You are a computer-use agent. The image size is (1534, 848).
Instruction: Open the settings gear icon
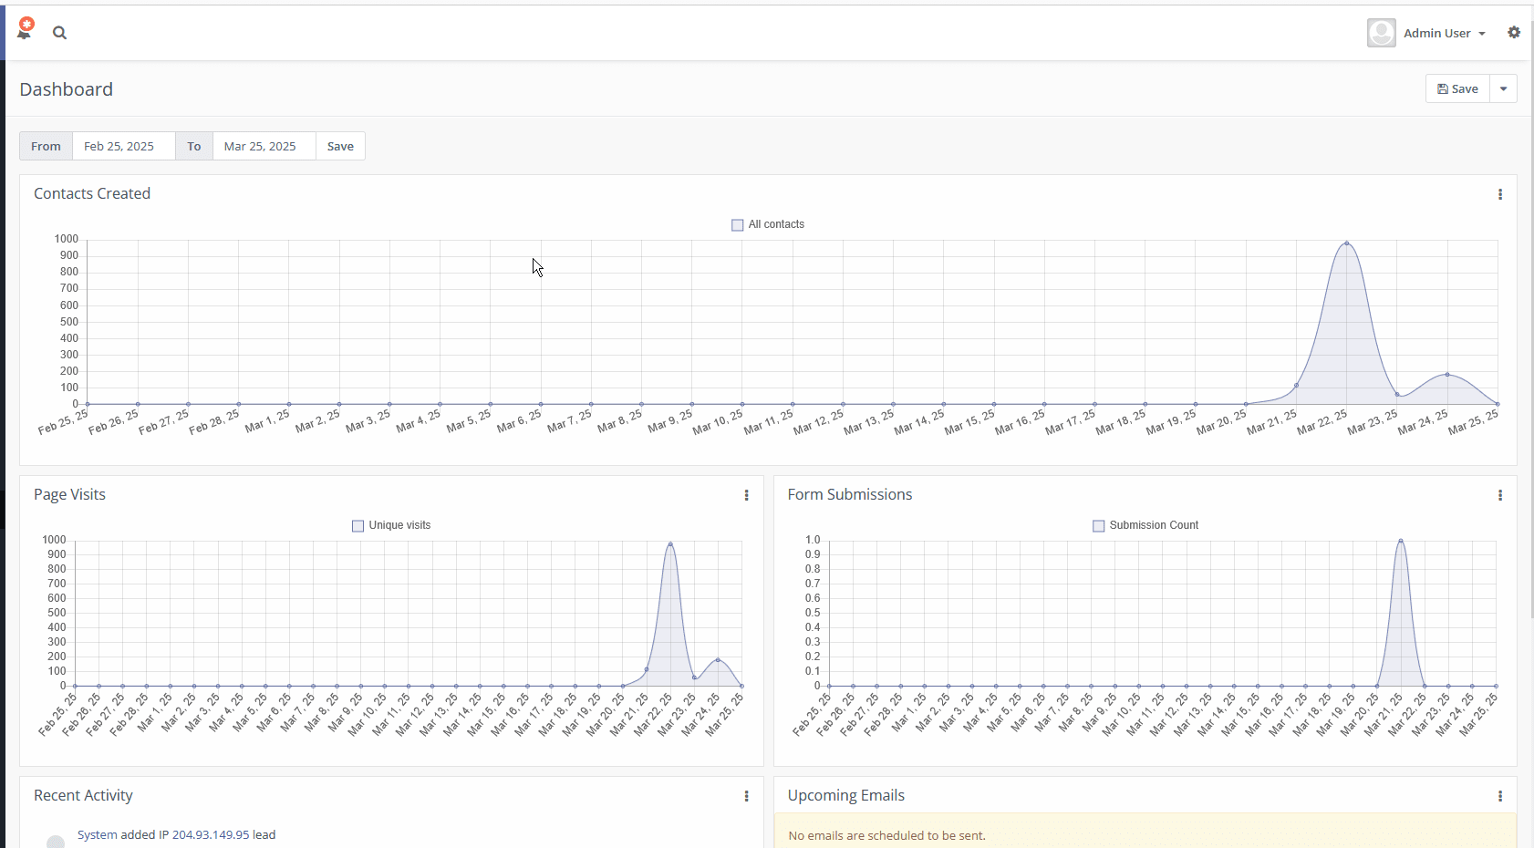click(x=1514, y=33)
